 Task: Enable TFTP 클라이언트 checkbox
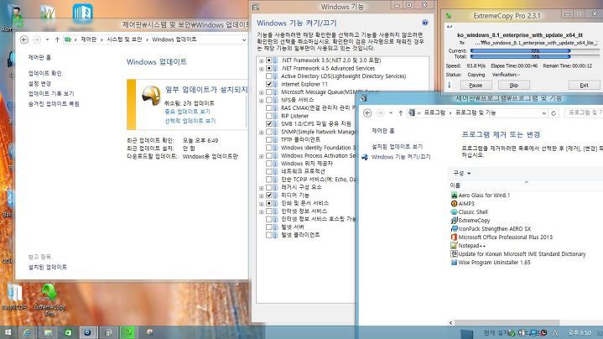point(269,139)
